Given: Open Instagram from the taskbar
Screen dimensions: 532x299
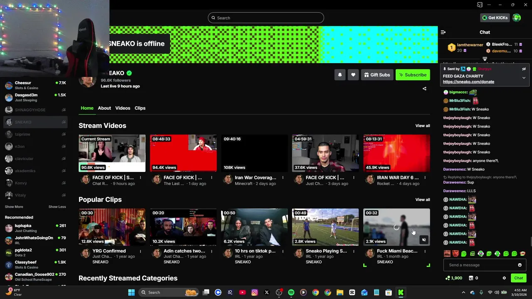Looking at the screenshot, I should 254,292.
